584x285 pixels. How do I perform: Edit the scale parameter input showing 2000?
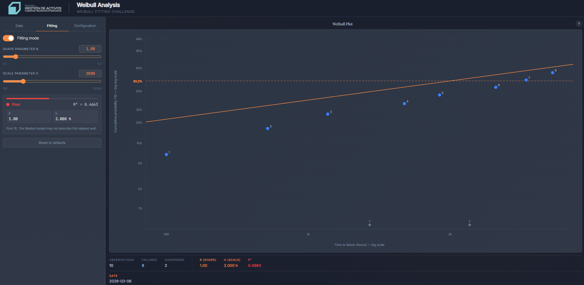(90, 74)
